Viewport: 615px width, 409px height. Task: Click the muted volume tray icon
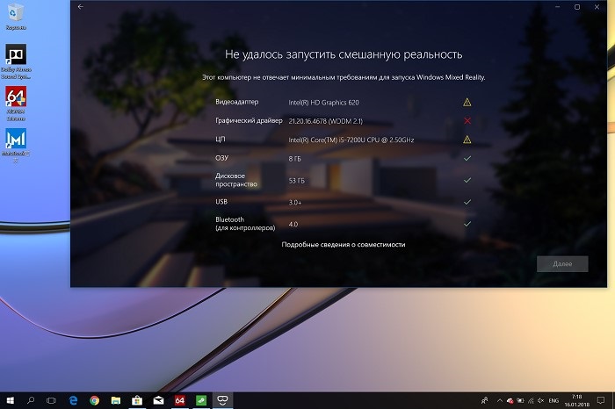(541, 400)
